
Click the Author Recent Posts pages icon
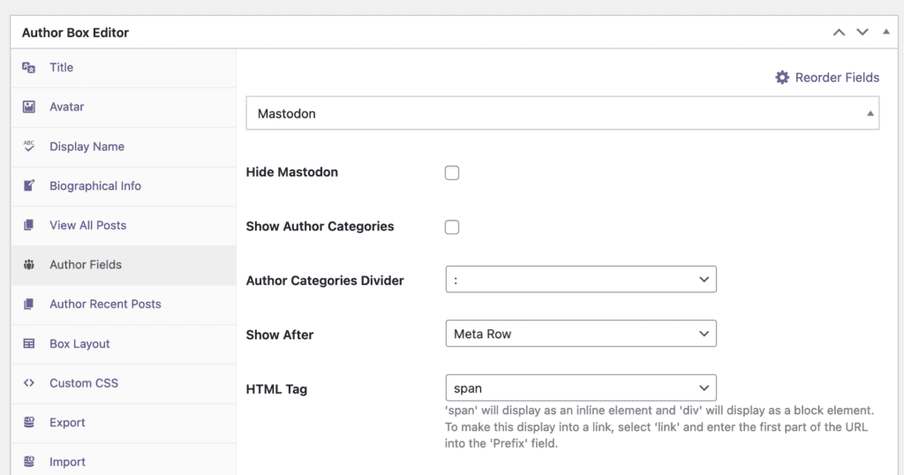coord(29,304)
